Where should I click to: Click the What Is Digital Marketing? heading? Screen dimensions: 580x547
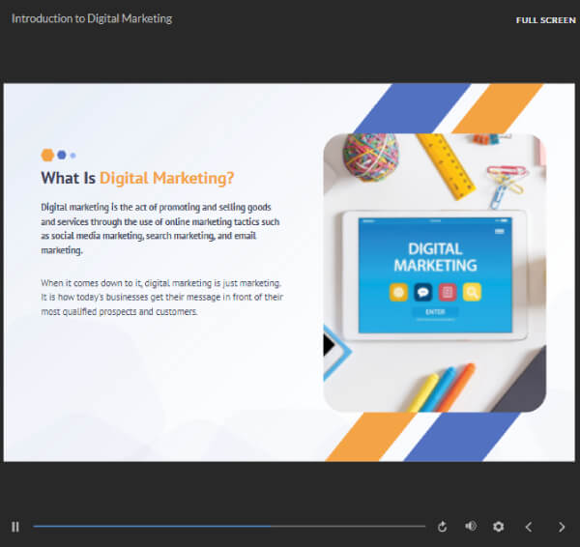point(137,178)
